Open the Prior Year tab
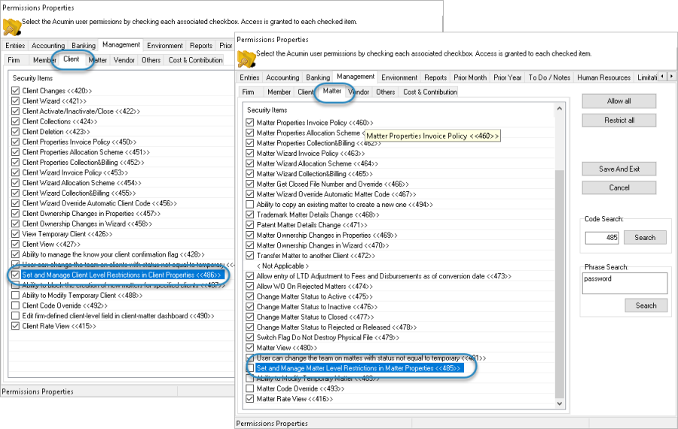The height and width of the screenshot is (429, 678). [507, 78]
